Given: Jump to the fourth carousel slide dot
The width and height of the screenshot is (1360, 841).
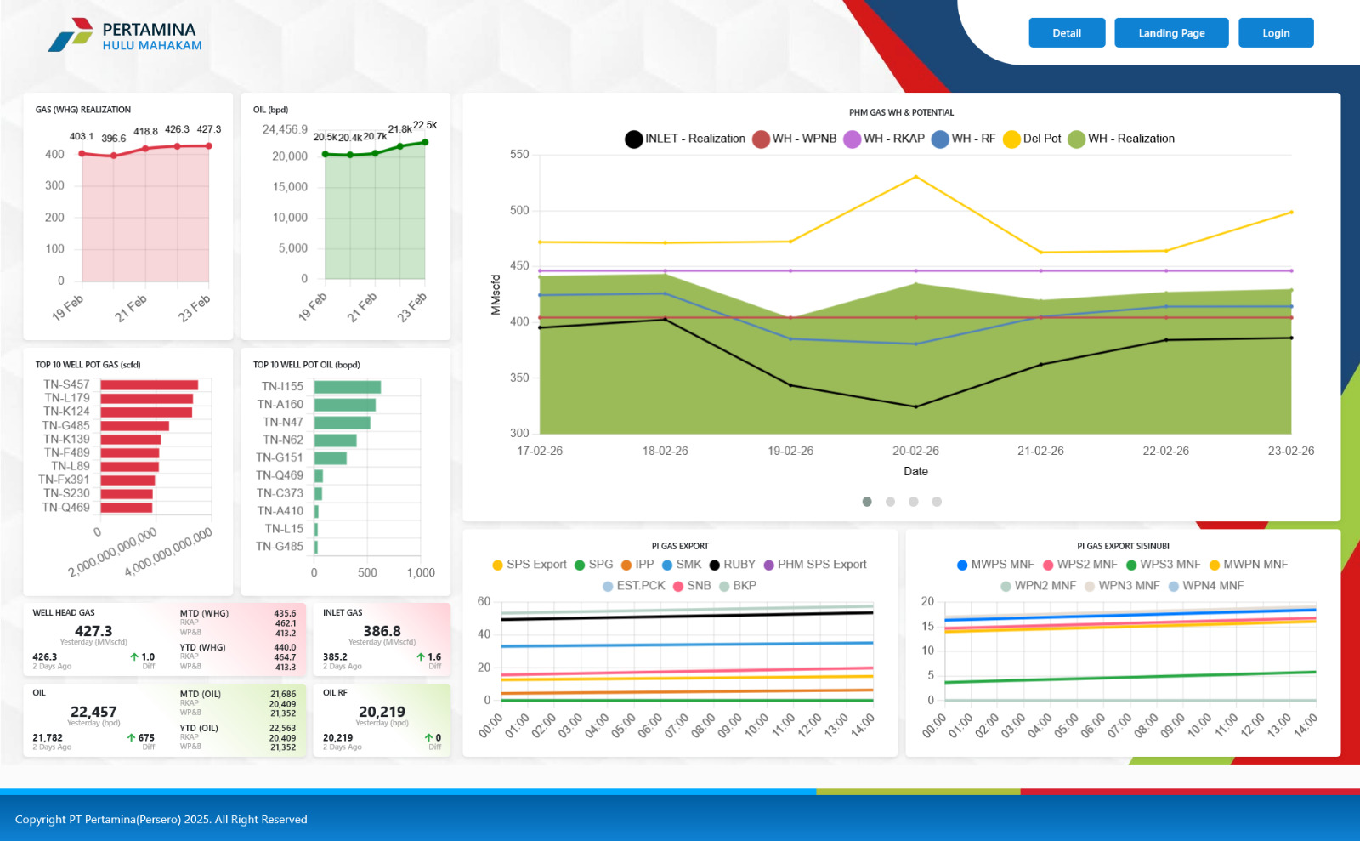Looking at the screenshot, I should (936, 502).
